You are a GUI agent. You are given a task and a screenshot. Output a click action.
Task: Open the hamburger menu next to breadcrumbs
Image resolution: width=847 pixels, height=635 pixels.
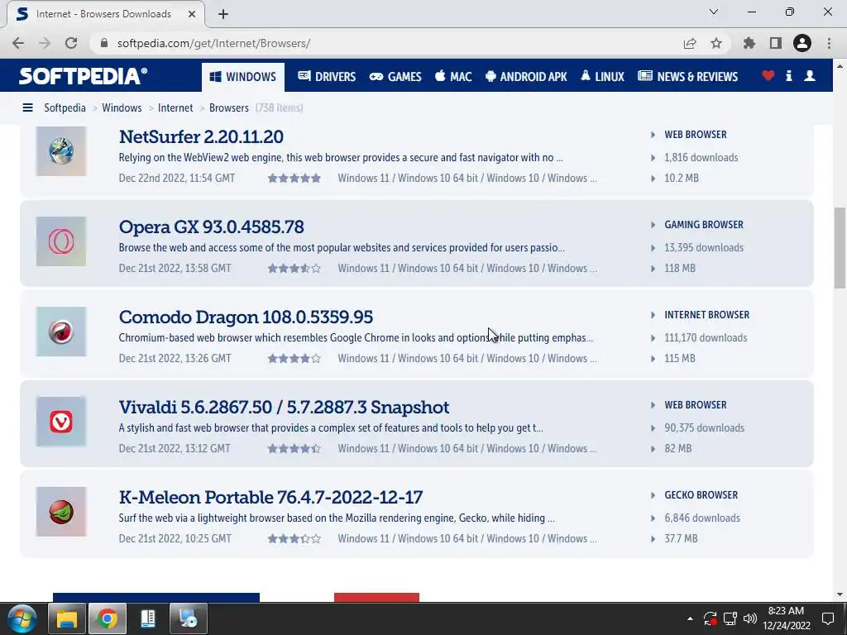pos(27,107)
